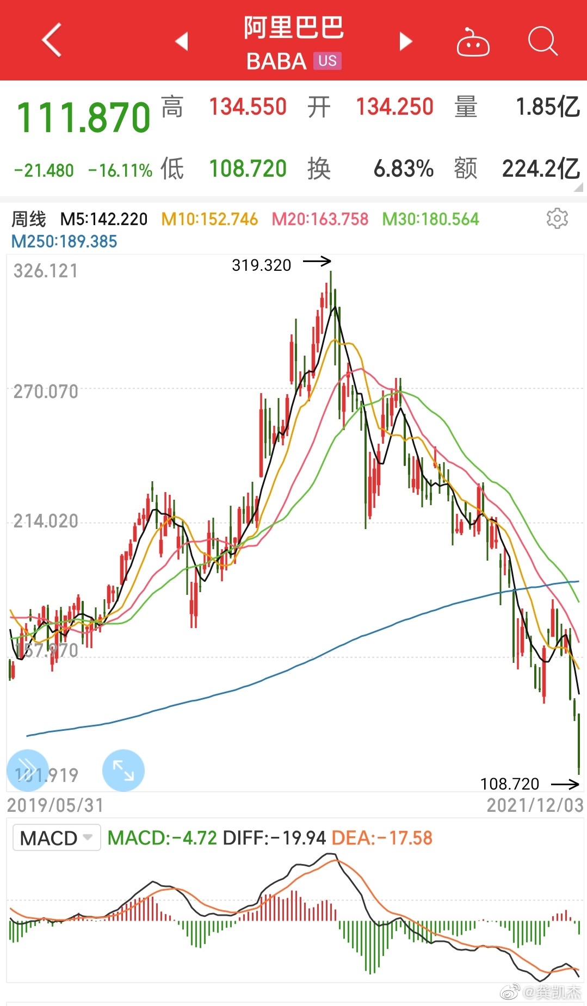Tap the current price 111.870
Viewport: 587px width, 1006px height.
84,117
